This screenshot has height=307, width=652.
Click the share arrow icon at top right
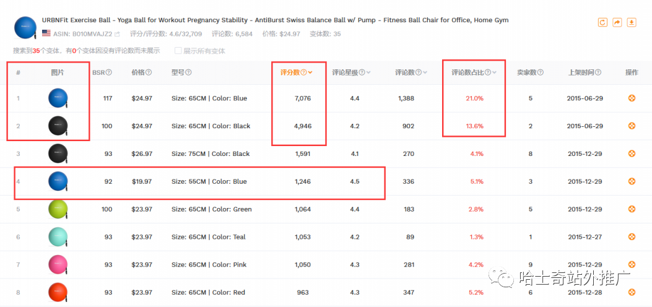pyautogui.click(x=617, y=22)
